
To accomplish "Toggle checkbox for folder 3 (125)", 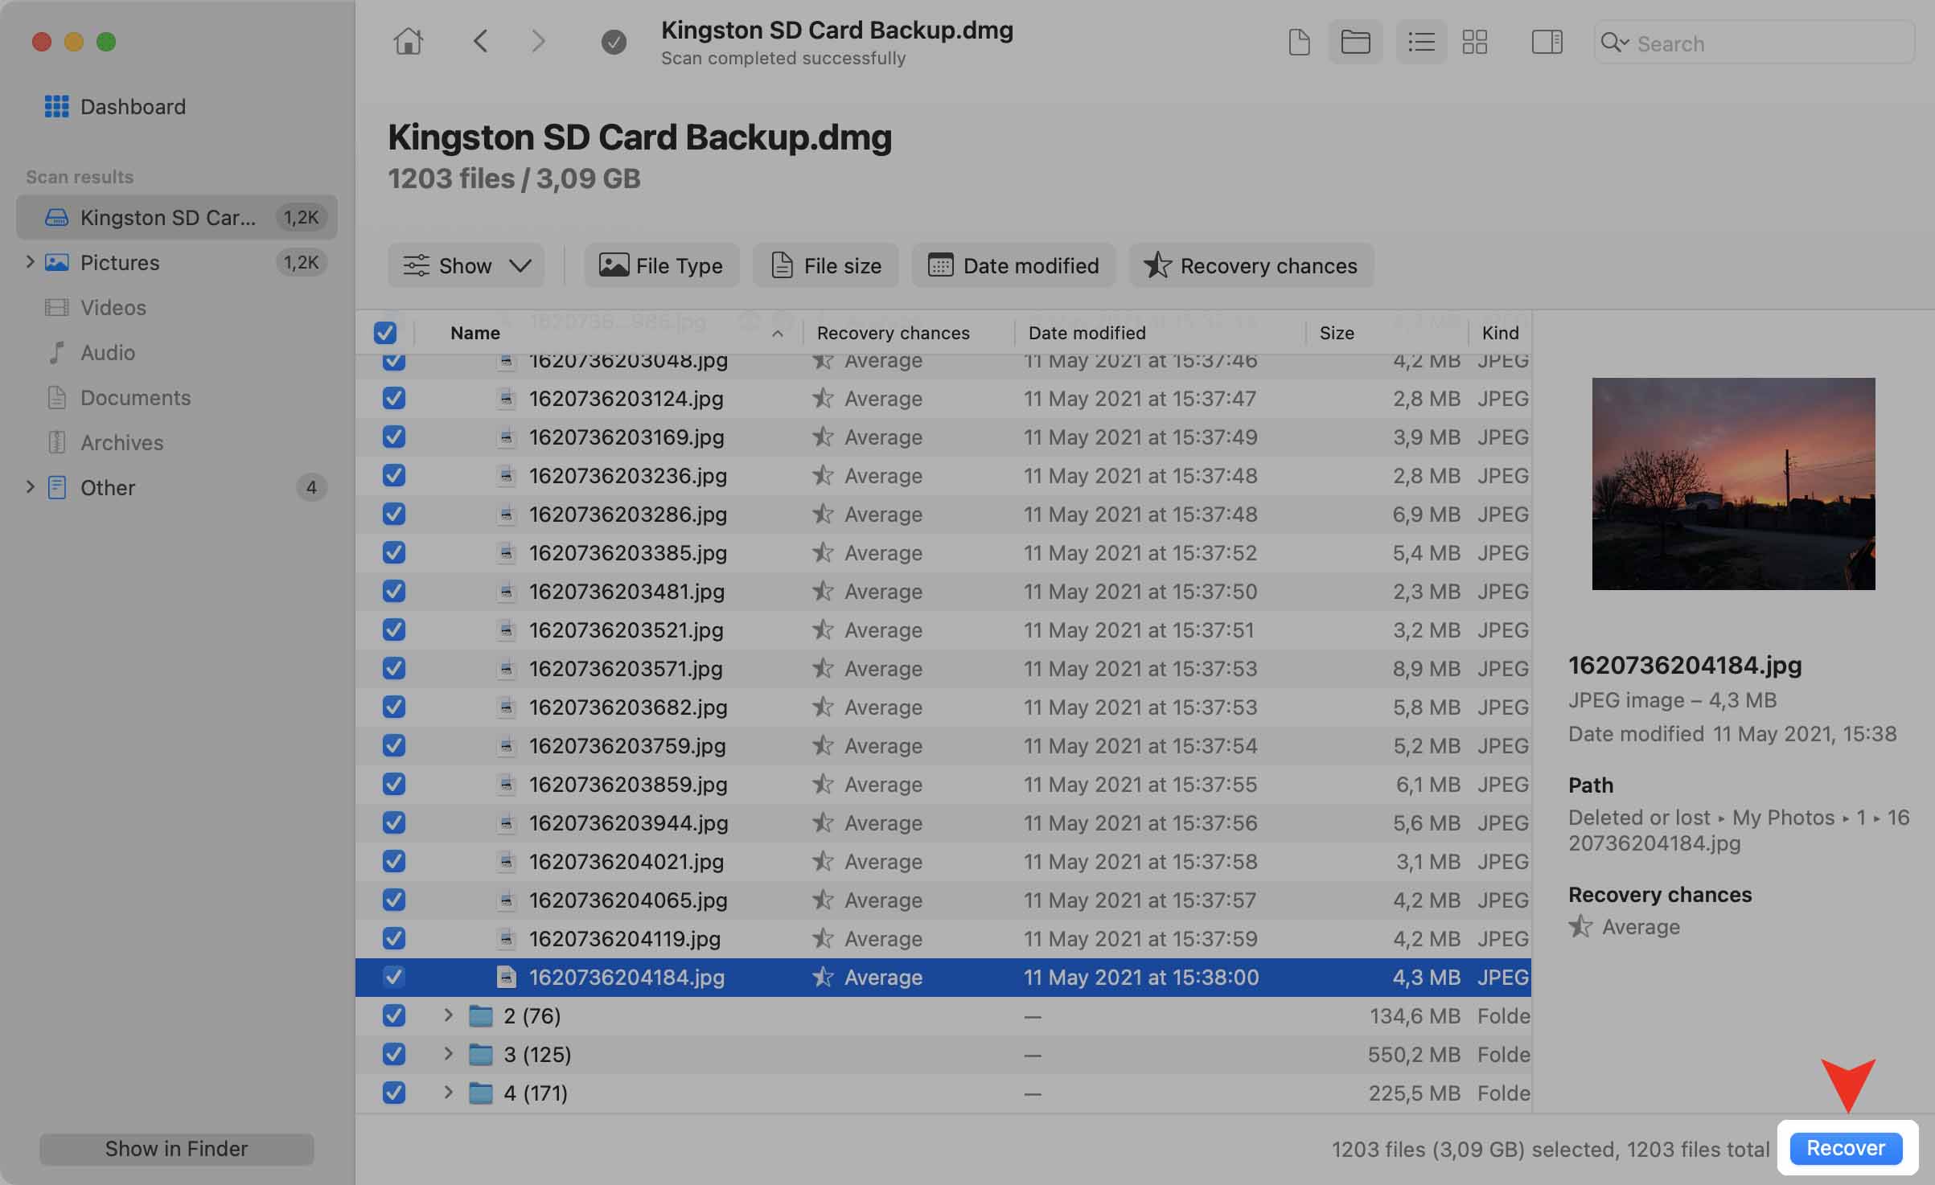I will 392,1052.
